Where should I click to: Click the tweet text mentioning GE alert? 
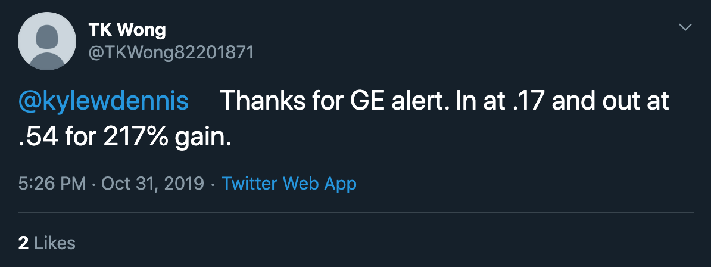[344, 119]
